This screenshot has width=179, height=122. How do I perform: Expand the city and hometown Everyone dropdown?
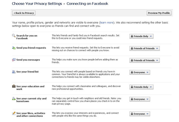(x=140, y=99)
